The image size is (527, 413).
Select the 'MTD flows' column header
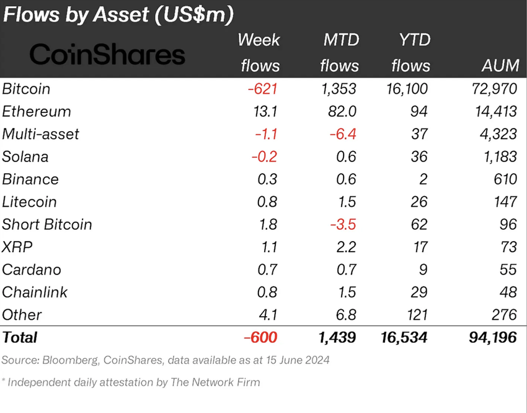pyautogui.click(x=340, y=53)
